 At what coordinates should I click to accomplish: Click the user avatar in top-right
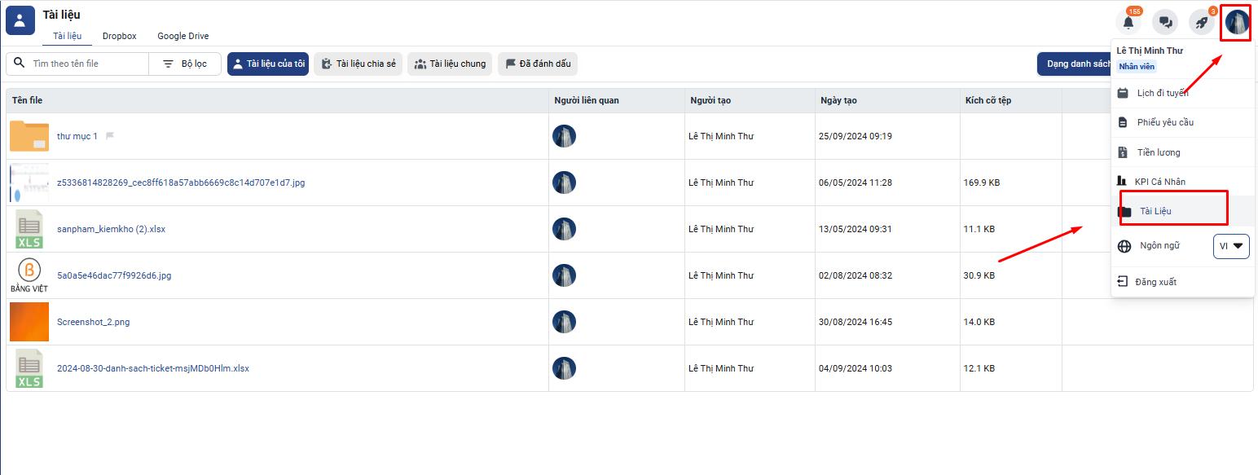[1237, 23]
